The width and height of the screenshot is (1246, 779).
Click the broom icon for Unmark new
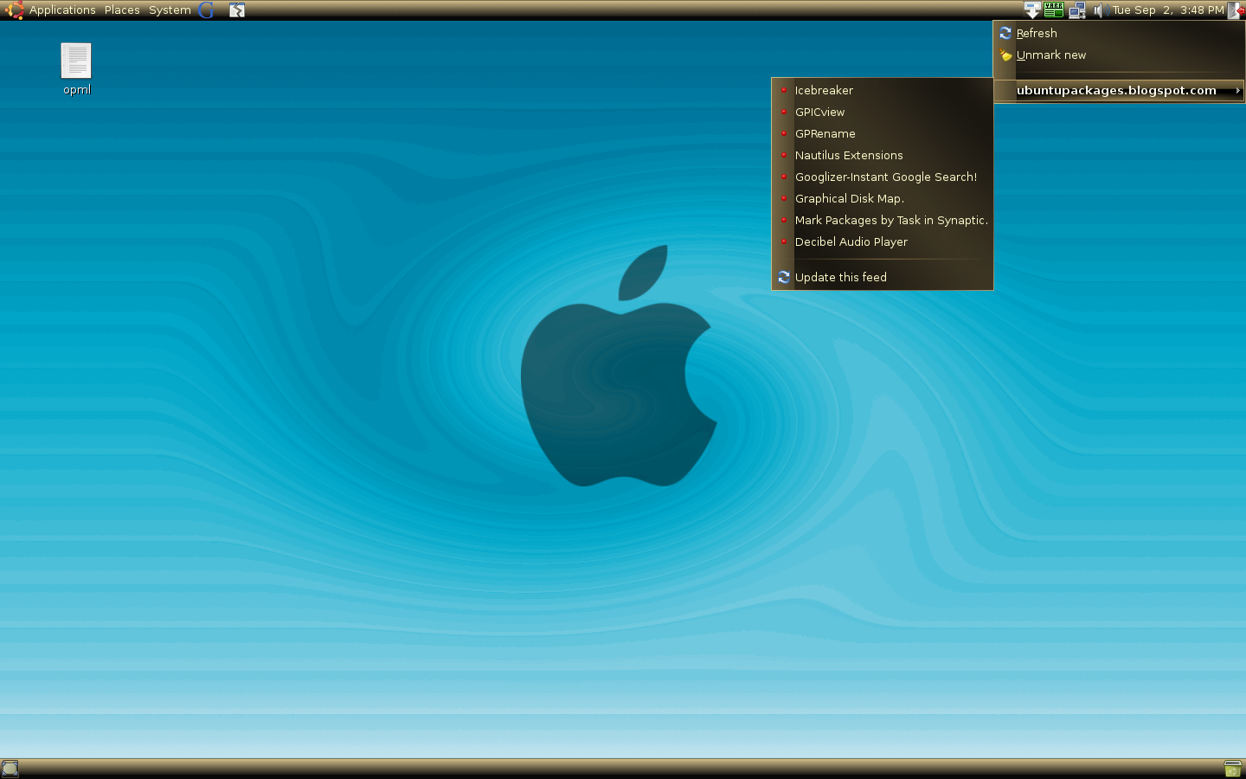click(x=1005, y=55)
